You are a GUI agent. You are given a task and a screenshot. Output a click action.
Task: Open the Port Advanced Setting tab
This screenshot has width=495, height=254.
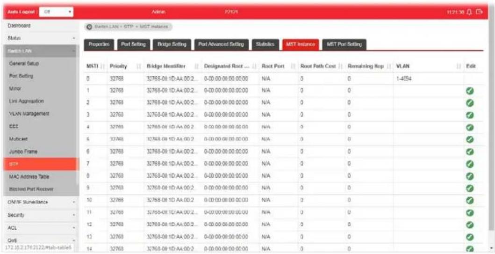pos(221,44)
